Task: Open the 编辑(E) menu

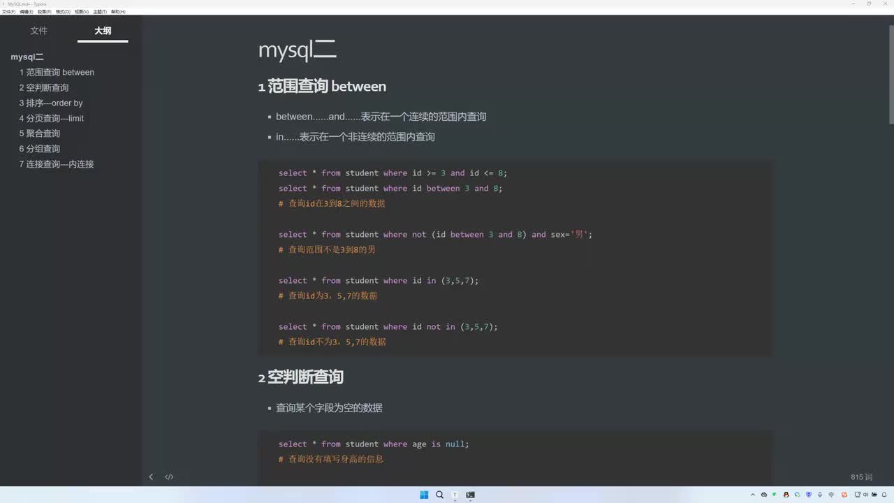Action: (x=27, y=12)
